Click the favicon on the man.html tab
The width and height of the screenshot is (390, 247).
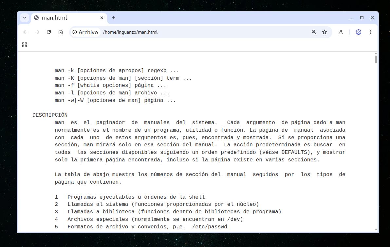[36, 18]
